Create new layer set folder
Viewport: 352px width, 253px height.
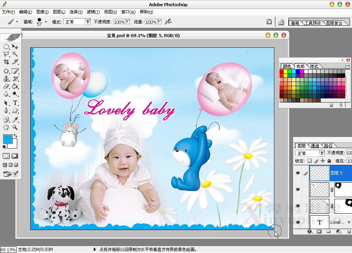tap(328, 231)
